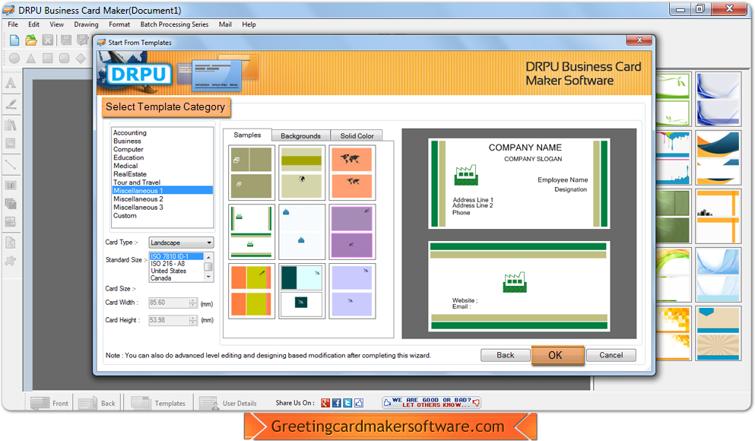Click 'We are good or bad' feedback banner

coord(431,402)
